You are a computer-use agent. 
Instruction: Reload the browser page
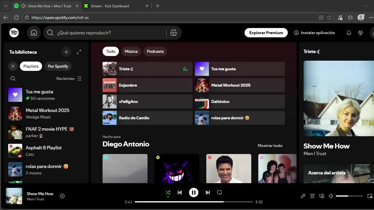tap(16, 17)
